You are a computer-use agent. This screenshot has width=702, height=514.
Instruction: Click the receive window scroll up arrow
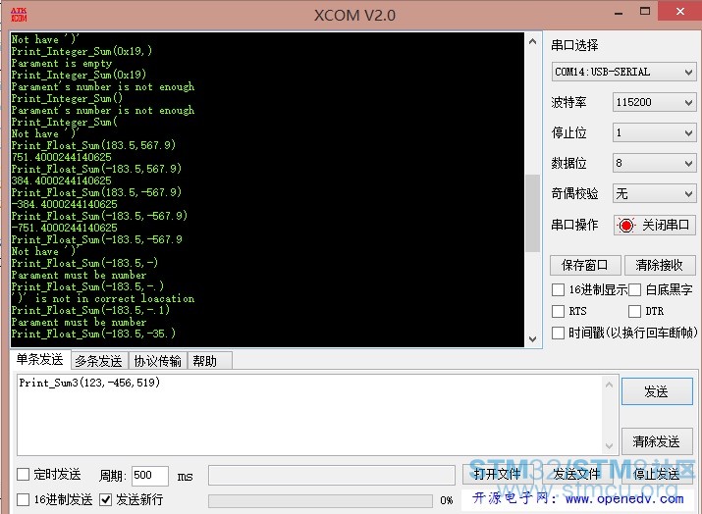532,42
